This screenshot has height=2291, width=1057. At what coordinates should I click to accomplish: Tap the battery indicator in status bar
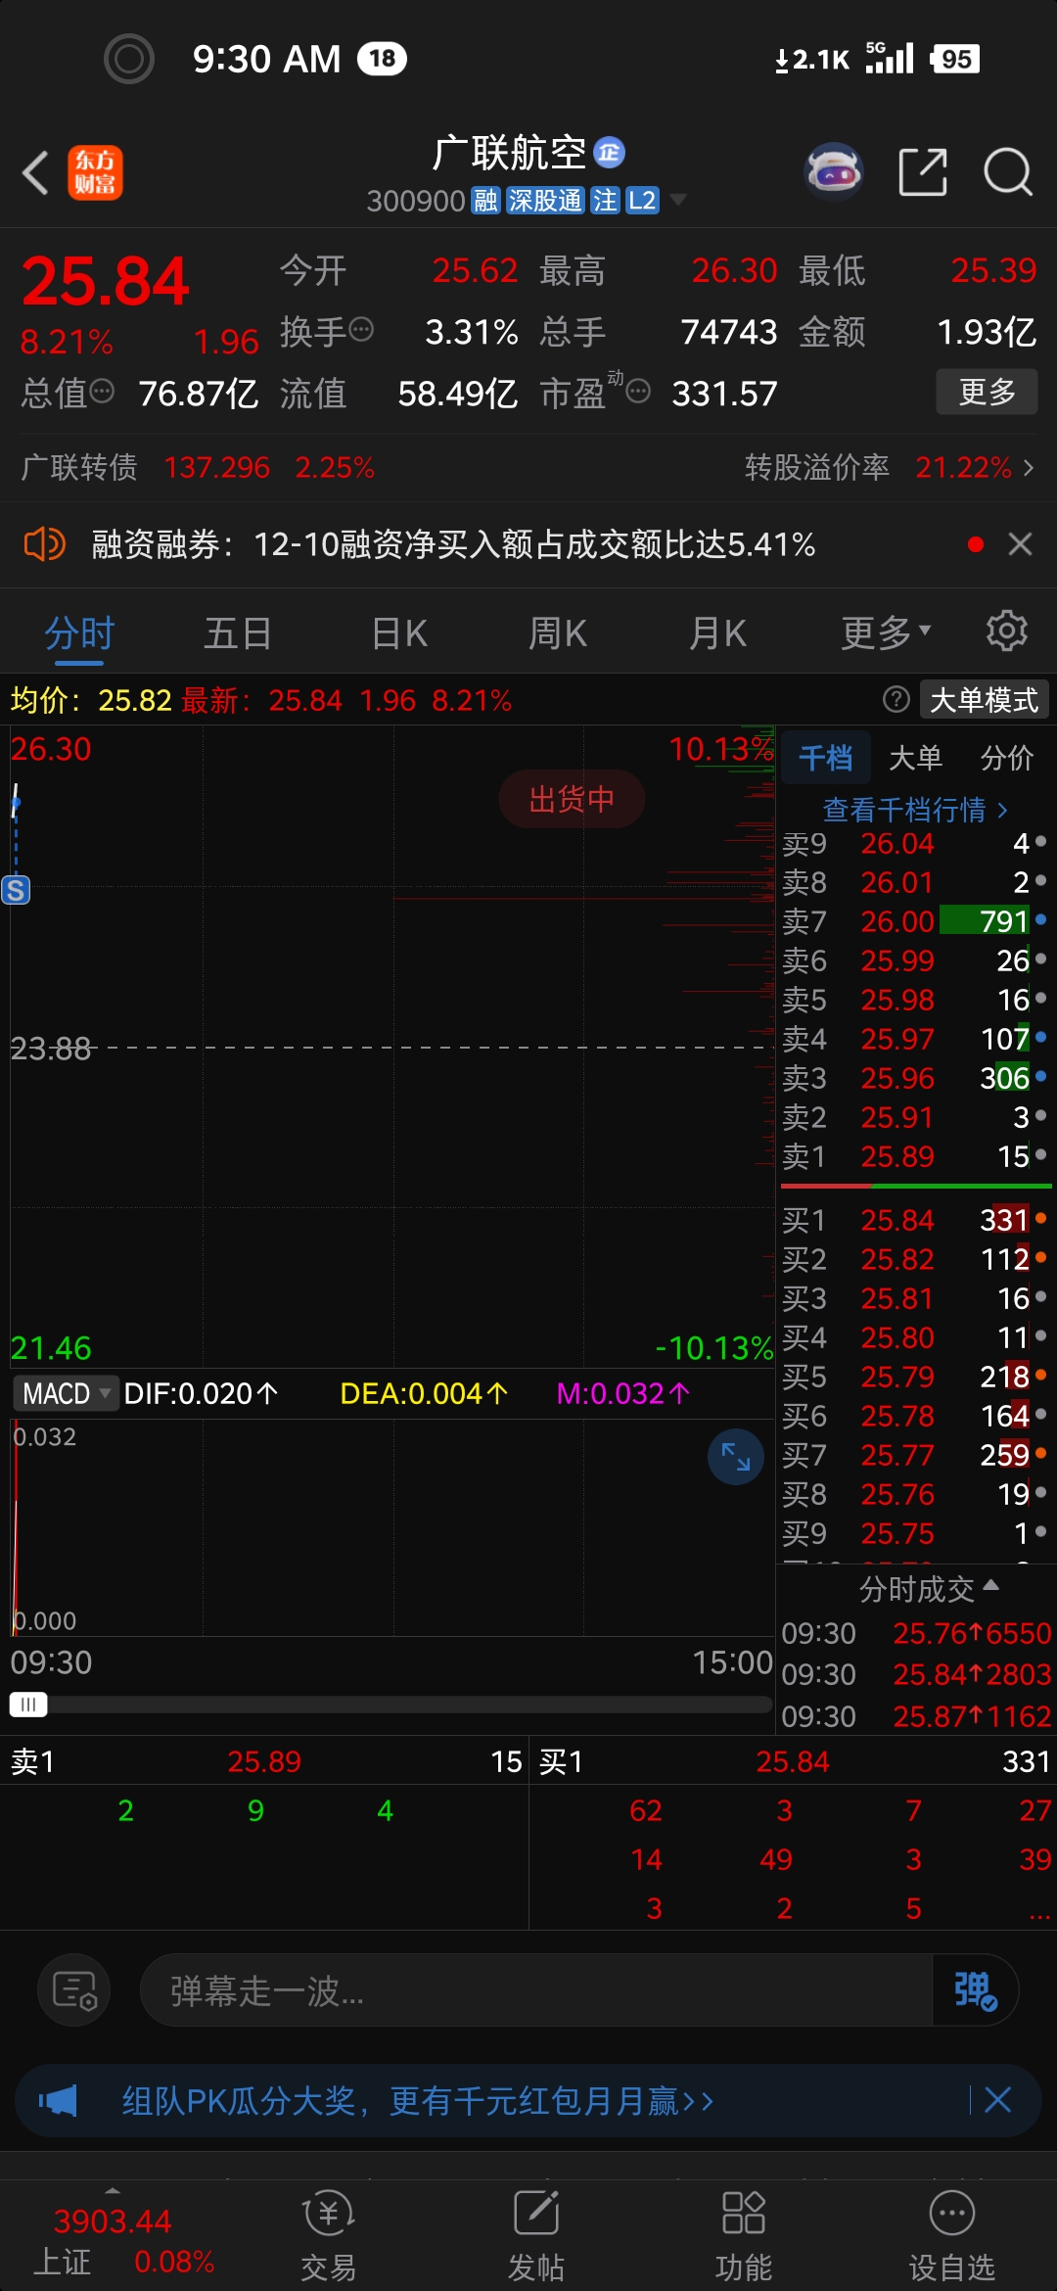(955, 59)
